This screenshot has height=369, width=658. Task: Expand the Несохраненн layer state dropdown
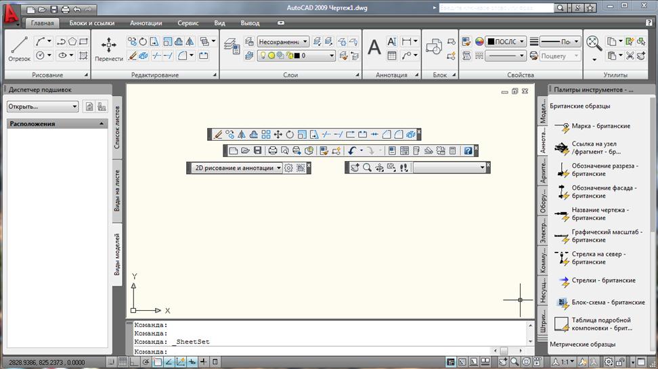(x=283, y=41)
